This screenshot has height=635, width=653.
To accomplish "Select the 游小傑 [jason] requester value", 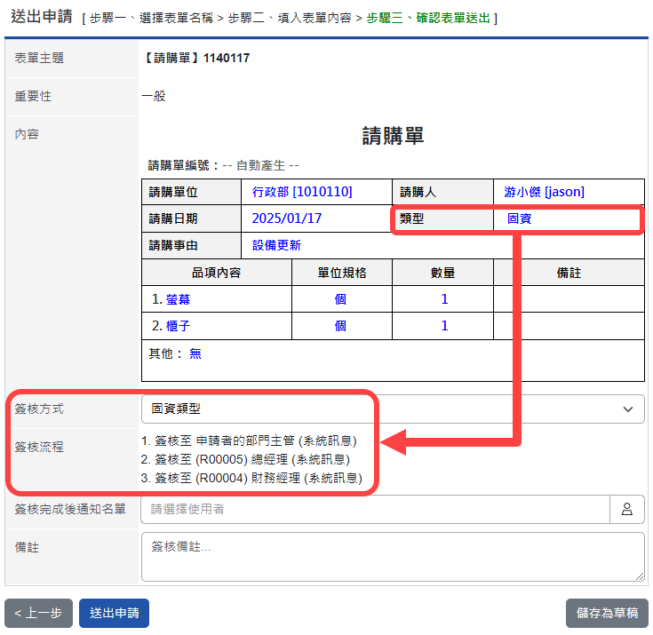I will (x=544, y=192).
